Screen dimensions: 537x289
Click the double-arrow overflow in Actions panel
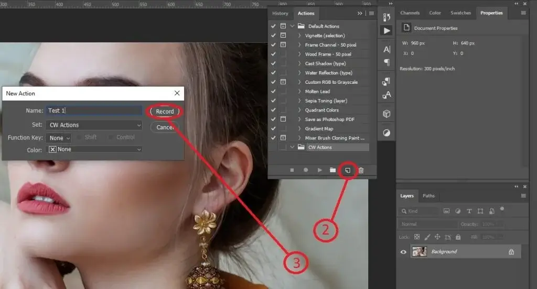(360, 13)
